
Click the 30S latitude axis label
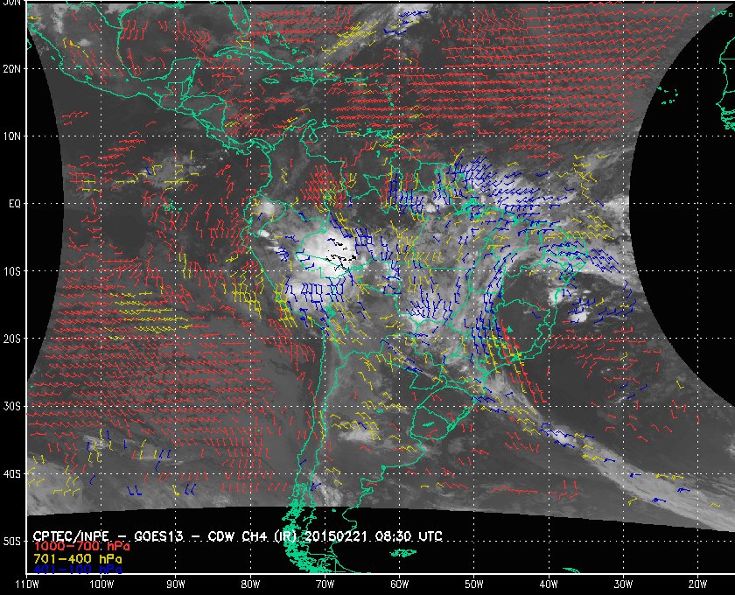11,406
